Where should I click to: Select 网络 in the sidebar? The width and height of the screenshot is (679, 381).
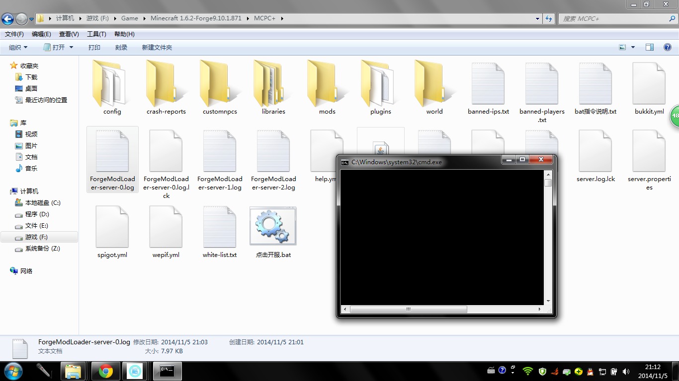(x=21, y=271)
